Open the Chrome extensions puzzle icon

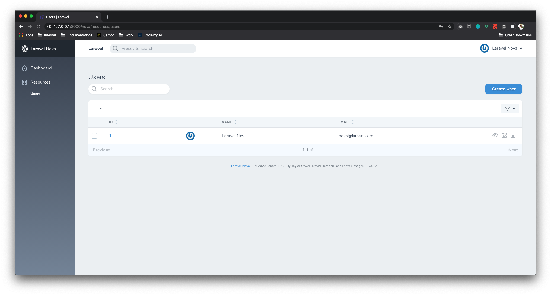point(512,27)
